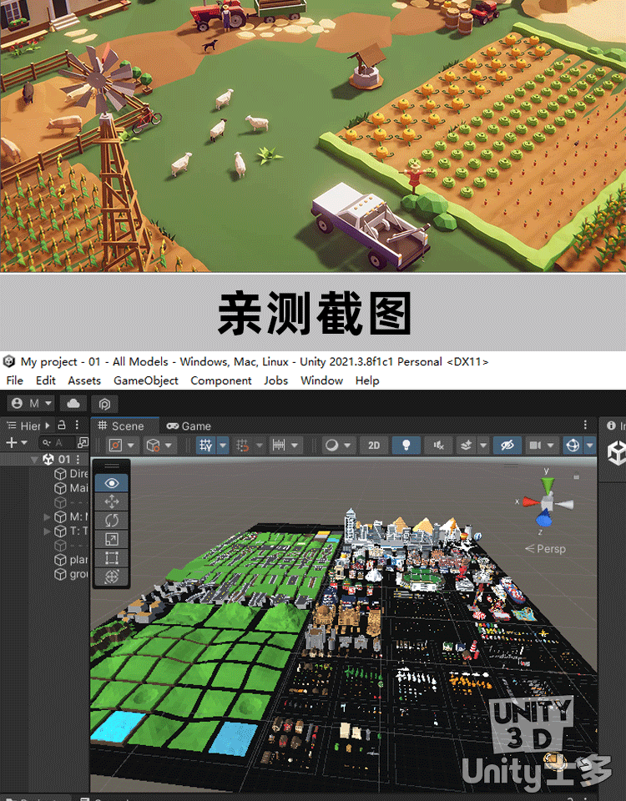The height and width of the screenshot is (801, 626).
Task: Click the effects layers icon in Scene toolbar
Action: click(x=466, y=446)
